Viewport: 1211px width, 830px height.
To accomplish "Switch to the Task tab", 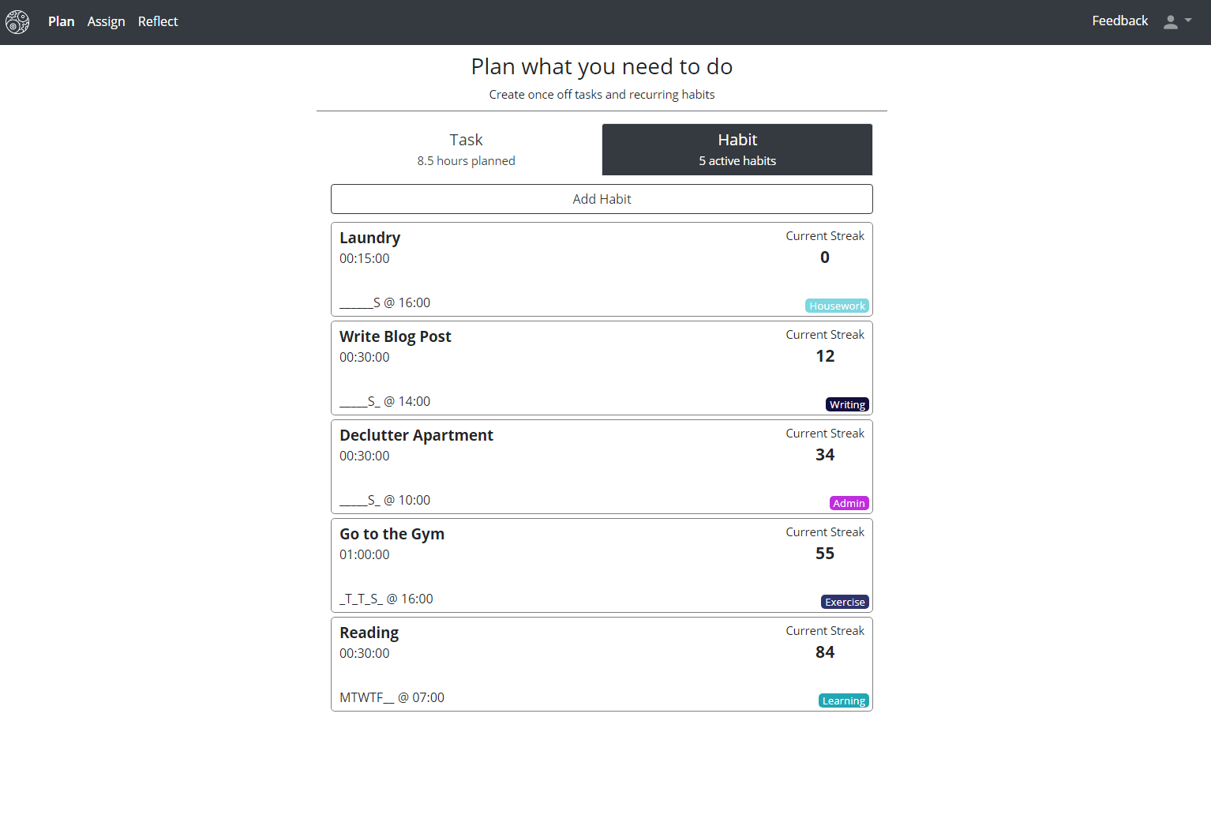I will [x=466, y=149].
